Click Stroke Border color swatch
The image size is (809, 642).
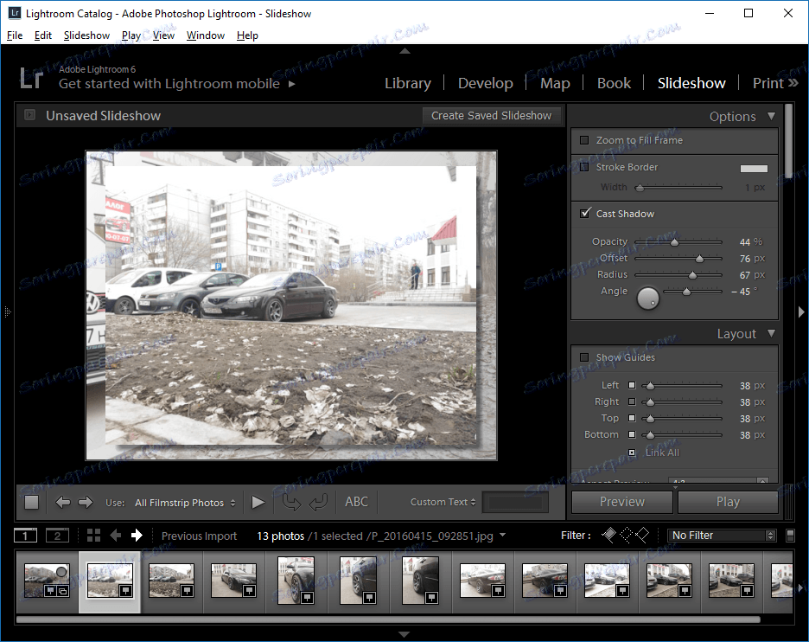754,169
